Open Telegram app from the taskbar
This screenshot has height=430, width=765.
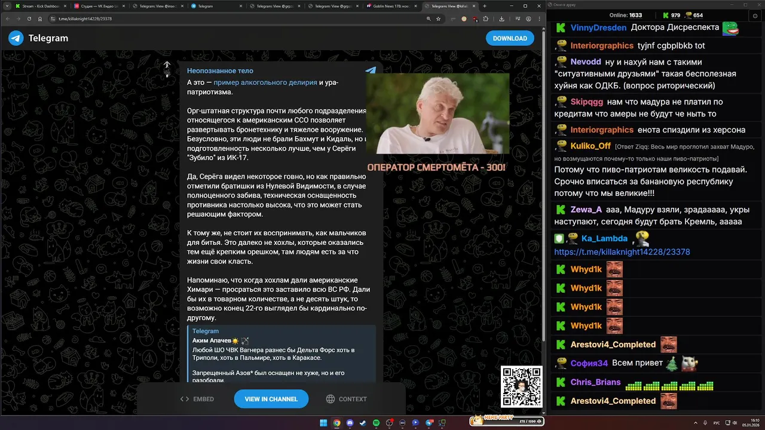point(429,423)
